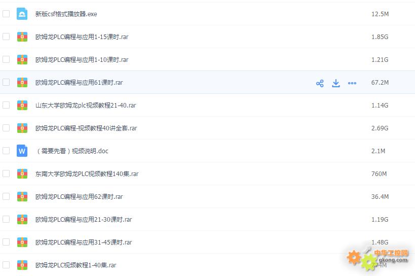The height and width of the screenshot is (276, 415).
Task: Click the archive icon for 欧姆龙PLC编程-视频教程40讲全套.rar
Action: coord(22,128)
